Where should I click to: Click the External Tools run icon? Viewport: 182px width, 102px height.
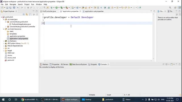click(x=67, y=8)
